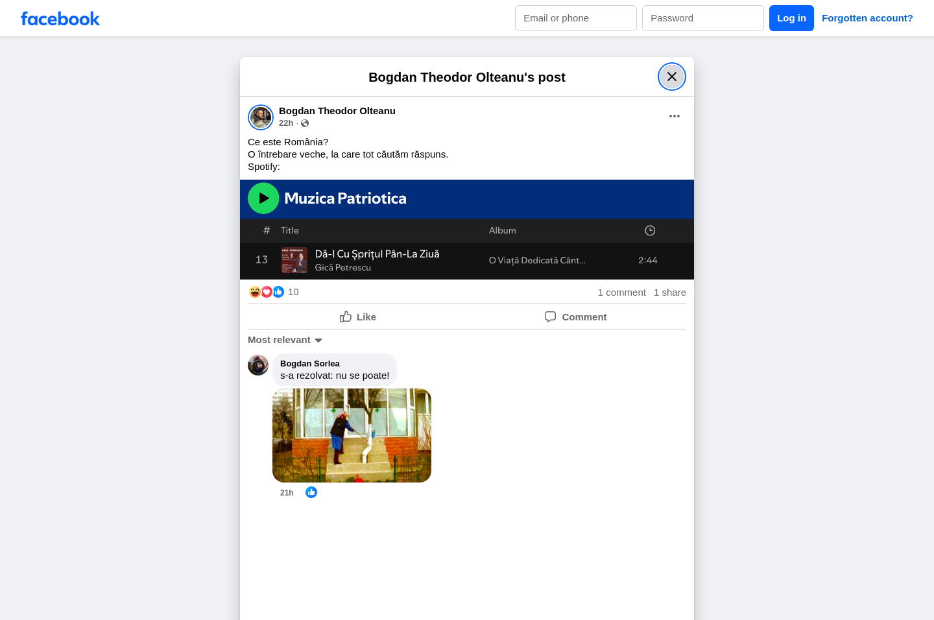Image resolution: width=934 pixels, height=620 pixels.
Task: Click the Email or phone field
Action: 575,18
